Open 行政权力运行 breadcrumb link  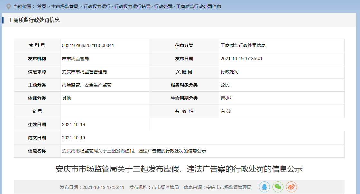click(x=97, y=6)
